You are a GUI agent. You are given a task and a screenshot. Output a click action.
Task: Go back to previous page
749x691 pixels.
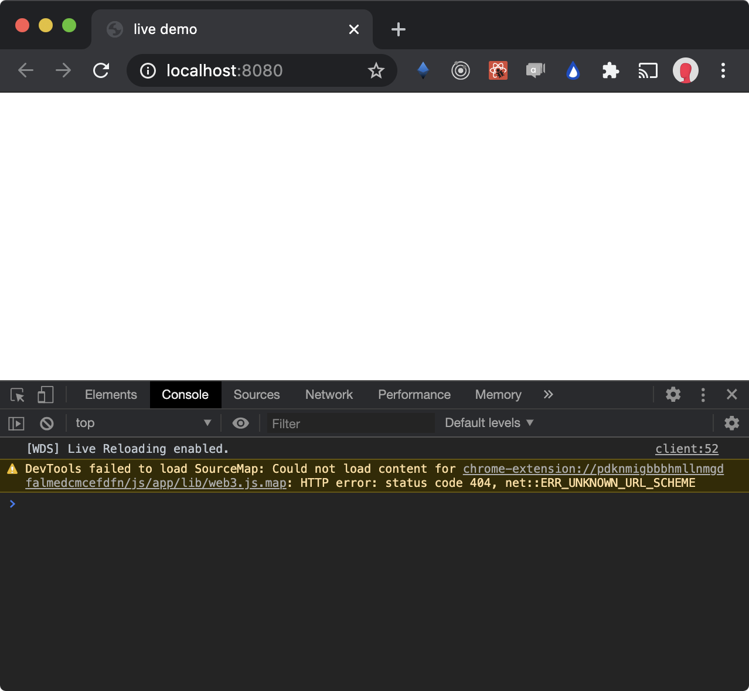26,70
